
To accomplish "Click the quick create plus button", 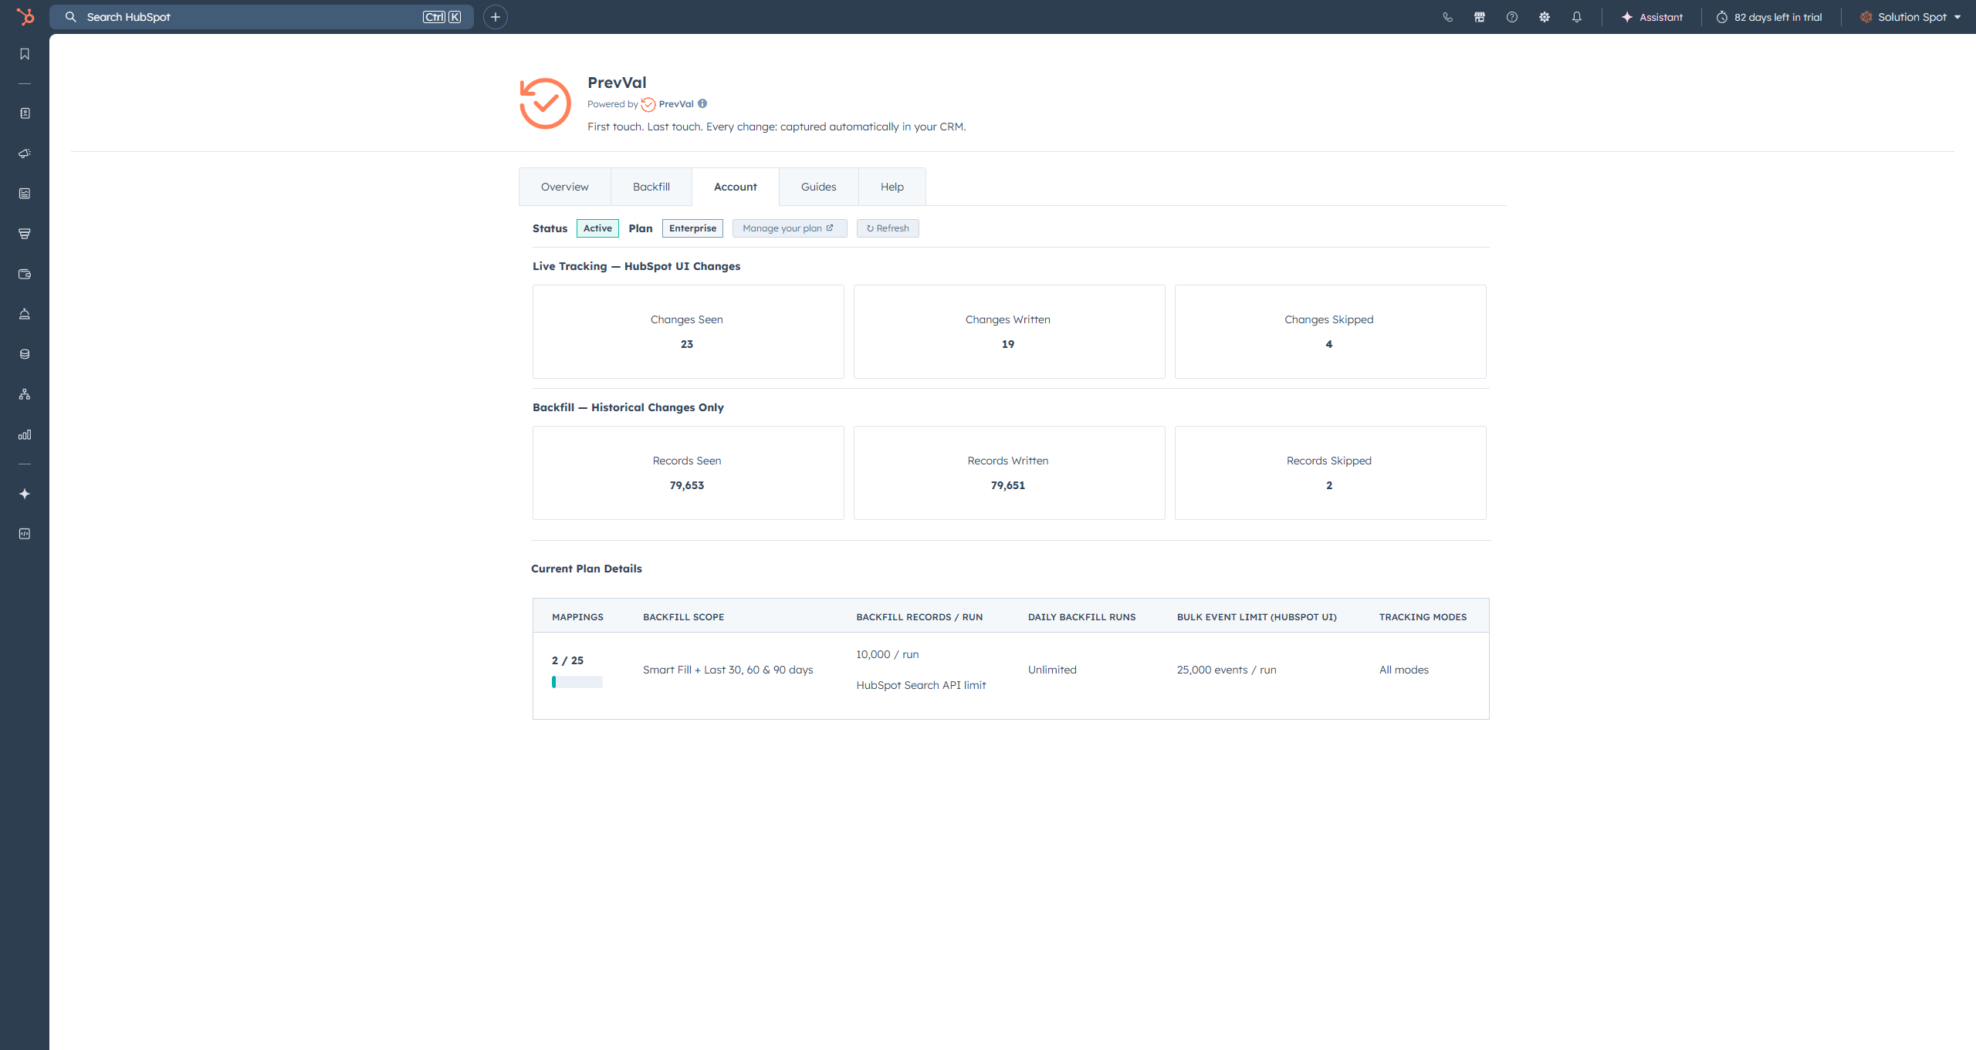I will point(496,17).
